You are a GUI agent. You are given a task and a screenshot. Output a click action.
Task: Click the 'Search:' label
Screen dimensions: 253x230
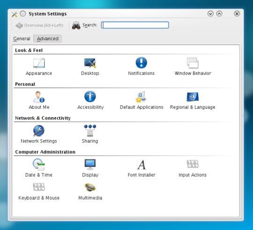pos(90,25)
